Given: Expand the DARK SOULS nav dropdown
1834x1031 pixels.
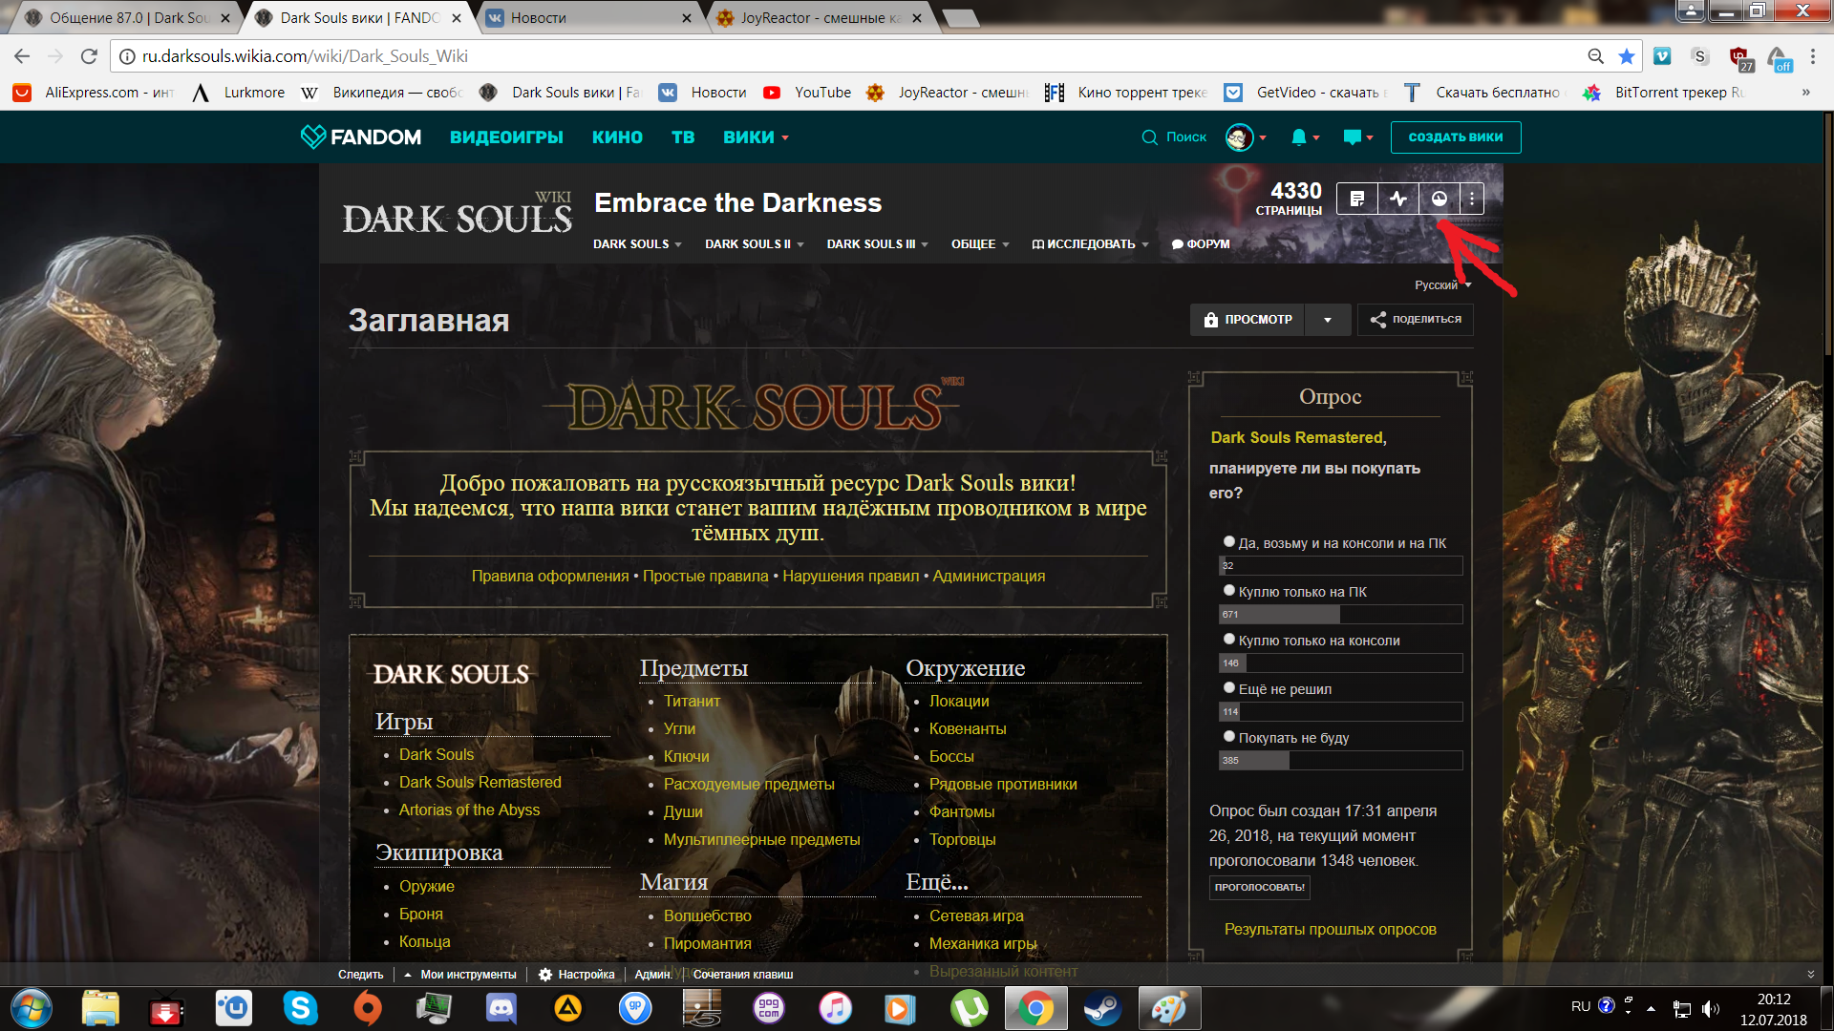Looking at the screenshot, I should pyautogui.click(x=637, y=244).
